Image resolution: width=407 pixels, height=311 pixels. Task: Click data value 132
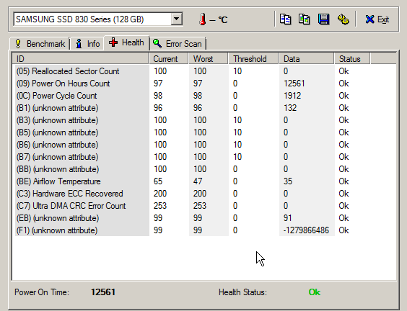290,108
